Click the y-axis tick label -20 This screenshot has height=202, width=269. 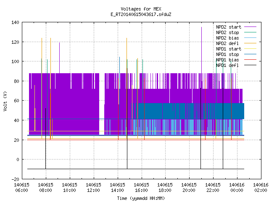15,179
